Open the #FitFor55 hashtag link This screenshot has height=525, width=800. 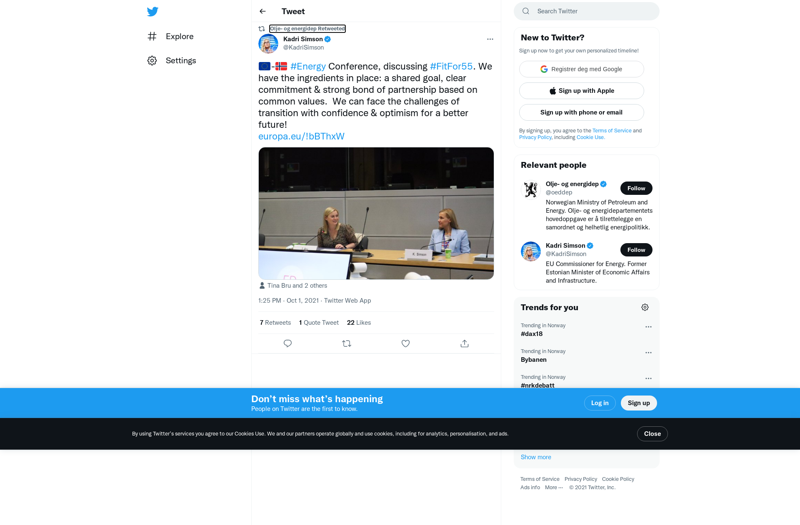[451, 66]
